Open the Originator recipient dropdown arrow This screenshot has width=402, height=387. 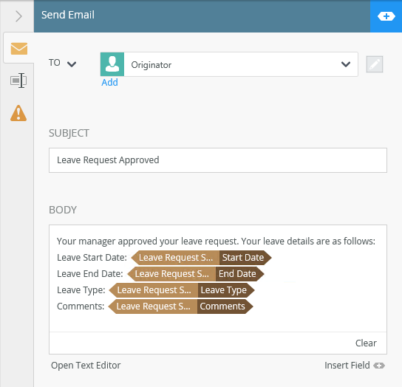pos(346,64)
